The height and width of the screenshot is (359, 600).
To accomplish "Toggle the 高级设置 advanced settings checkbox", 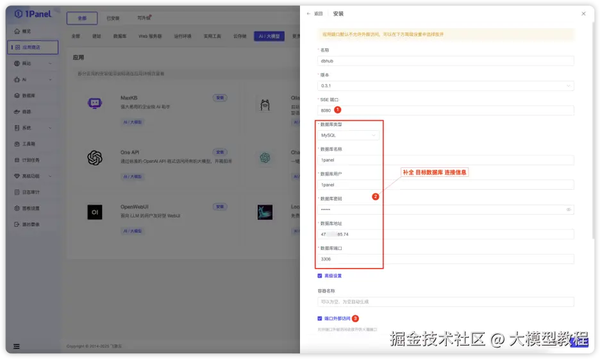I will point(319,275).
